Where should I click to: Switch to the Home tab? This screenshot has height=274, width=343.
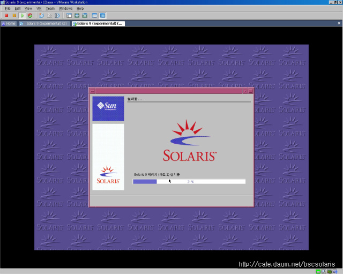pos(9,24)
